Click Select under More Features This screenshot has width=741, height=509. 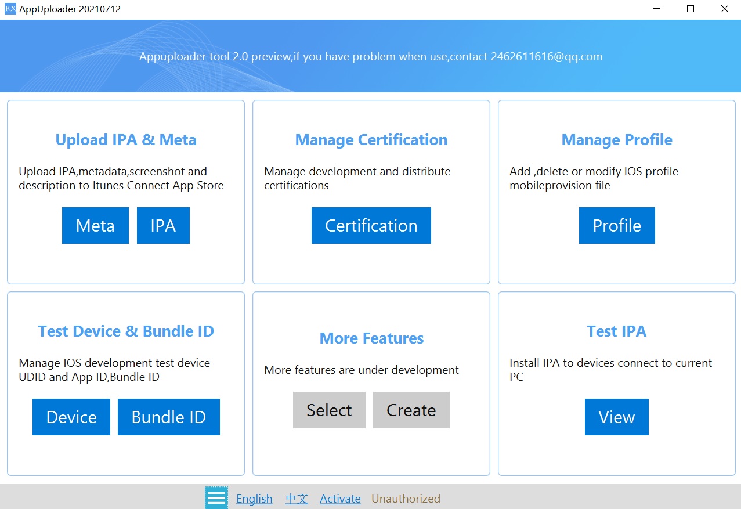point(329,410)
